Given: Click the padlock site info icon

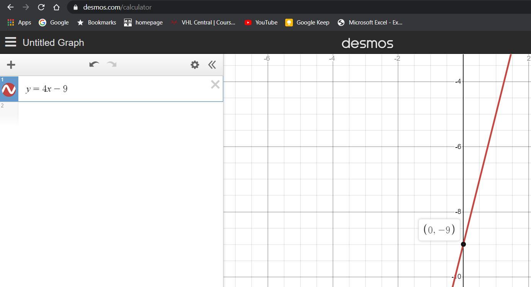Looking at the screenshot, I should pos(75,7).
